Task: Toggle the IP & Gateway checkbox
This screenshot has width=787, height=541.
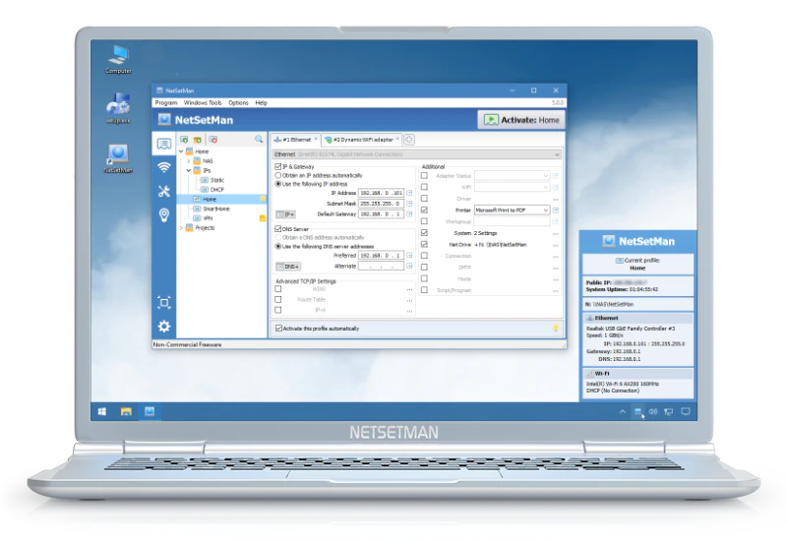Action: 278,166
